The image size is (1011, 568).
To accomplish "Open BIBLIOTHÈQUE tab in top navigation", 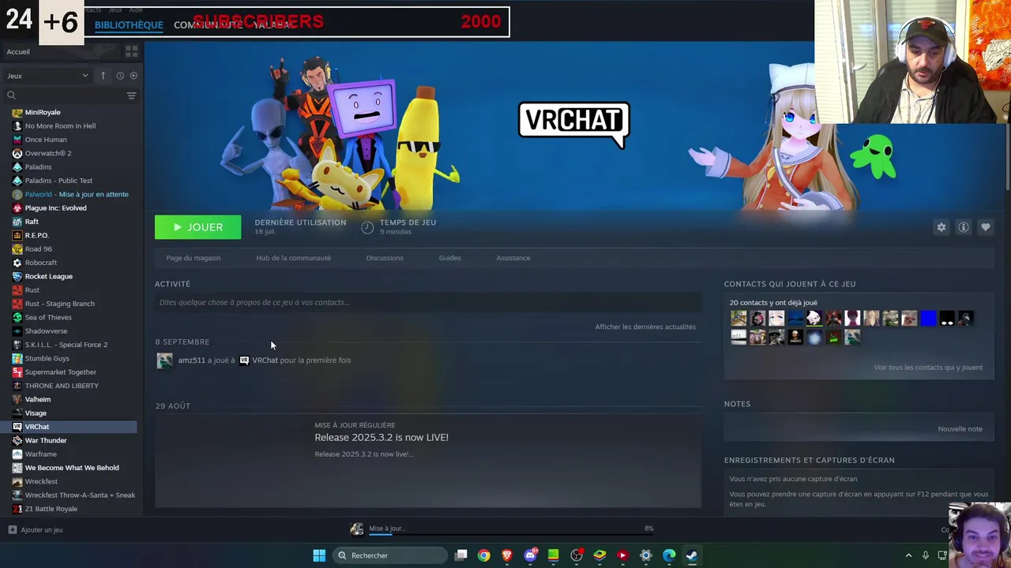I will (x=129, y=24).
